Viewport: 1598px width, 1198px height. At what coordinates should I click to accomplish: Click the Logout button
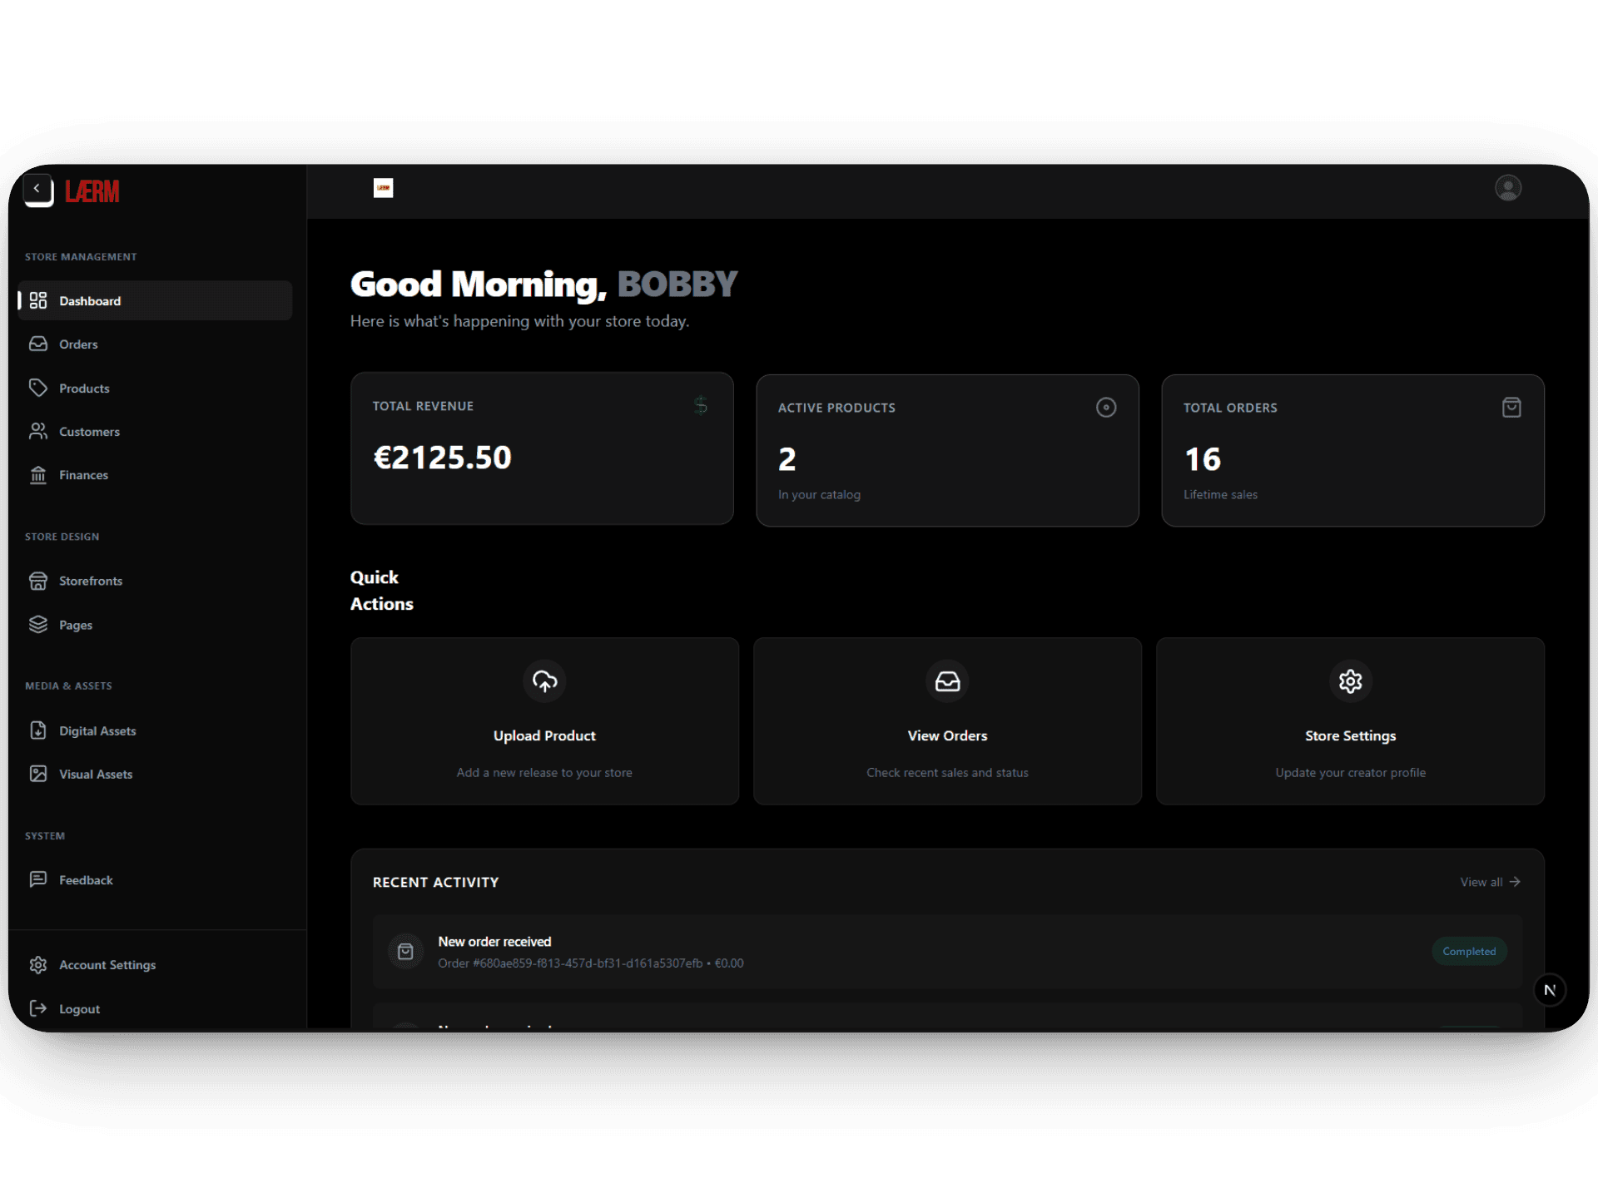(x=77, y=1008)
